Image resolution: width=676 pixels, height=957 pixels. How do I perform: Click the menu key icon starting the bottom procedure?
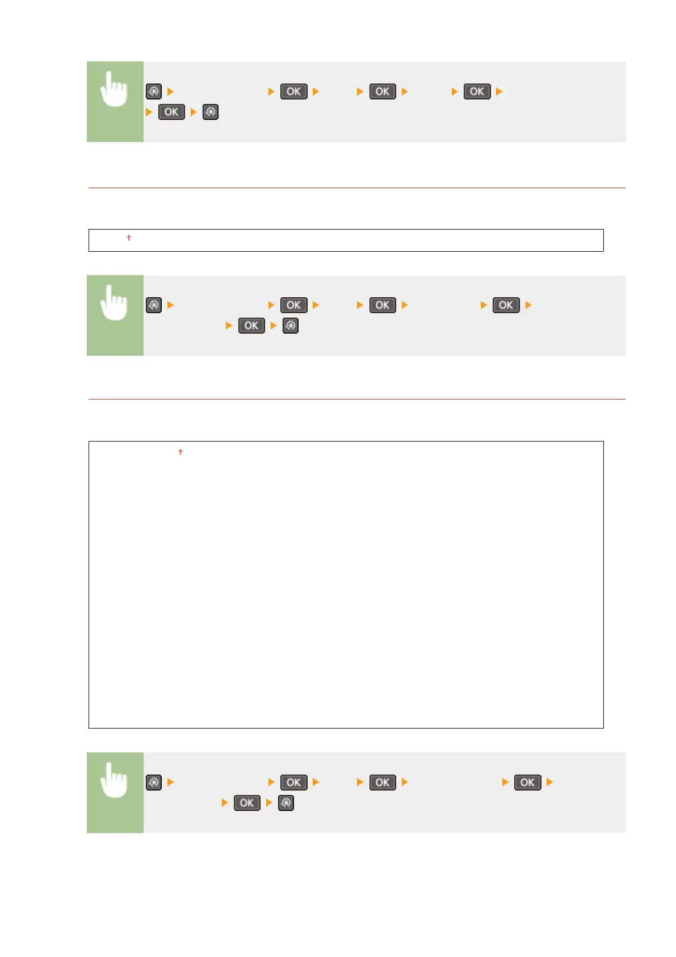point(154,783)
